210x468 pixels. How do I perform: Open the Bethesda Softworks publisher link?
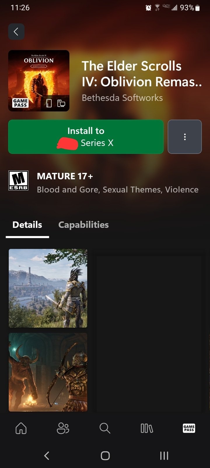(122, 98)
